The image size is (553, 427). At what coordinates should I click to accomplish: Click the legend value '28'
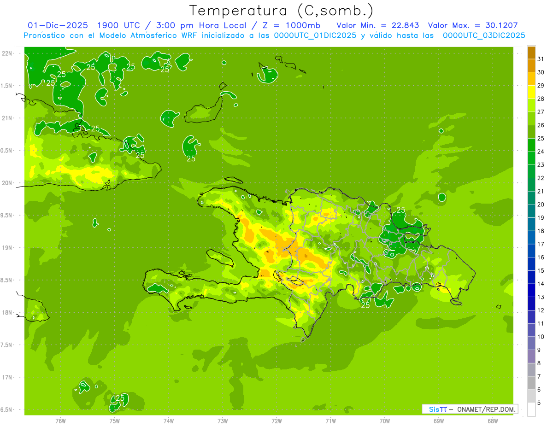[541, 99]
